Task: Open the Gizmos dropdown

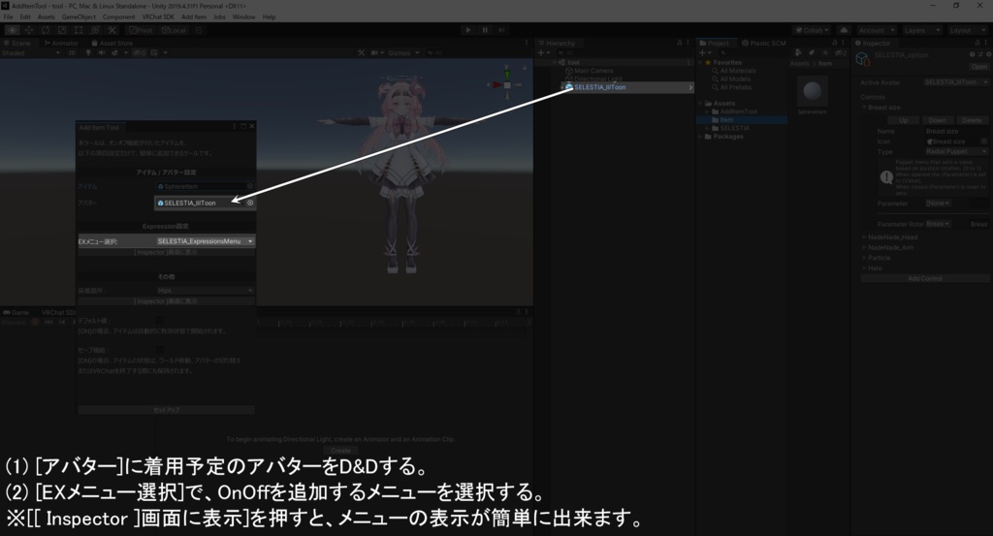Action: pyautogui.click(x=402, y=53)
